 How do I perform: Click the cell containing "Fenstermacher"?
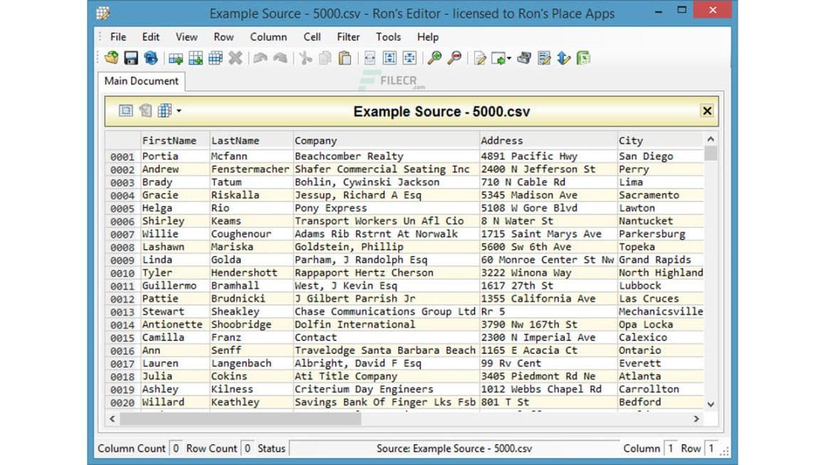pos(251,169)
